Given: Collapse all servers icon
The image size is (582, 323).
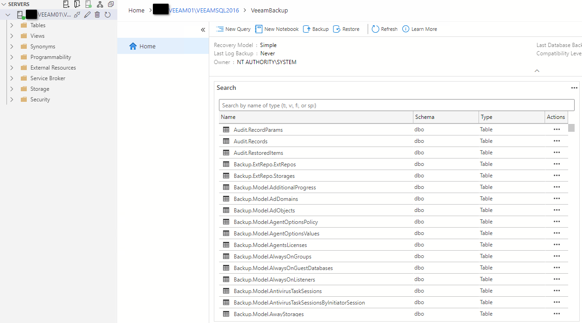Looking at the screenshot, I should (x=111, y=4).
